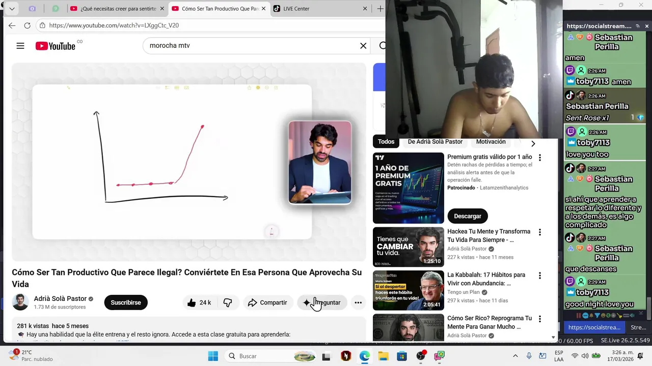Open OBS Studio from the taskbar
Image resolution: width=652 pixels, height=366 pixels.
421,356
